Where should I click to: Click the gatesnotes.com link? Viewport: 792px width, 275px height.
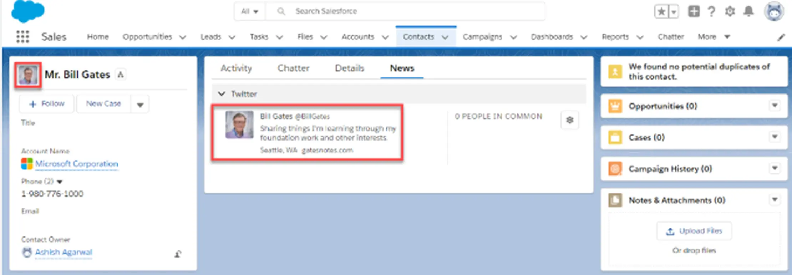pyautogui.click(x=328, y=150)
